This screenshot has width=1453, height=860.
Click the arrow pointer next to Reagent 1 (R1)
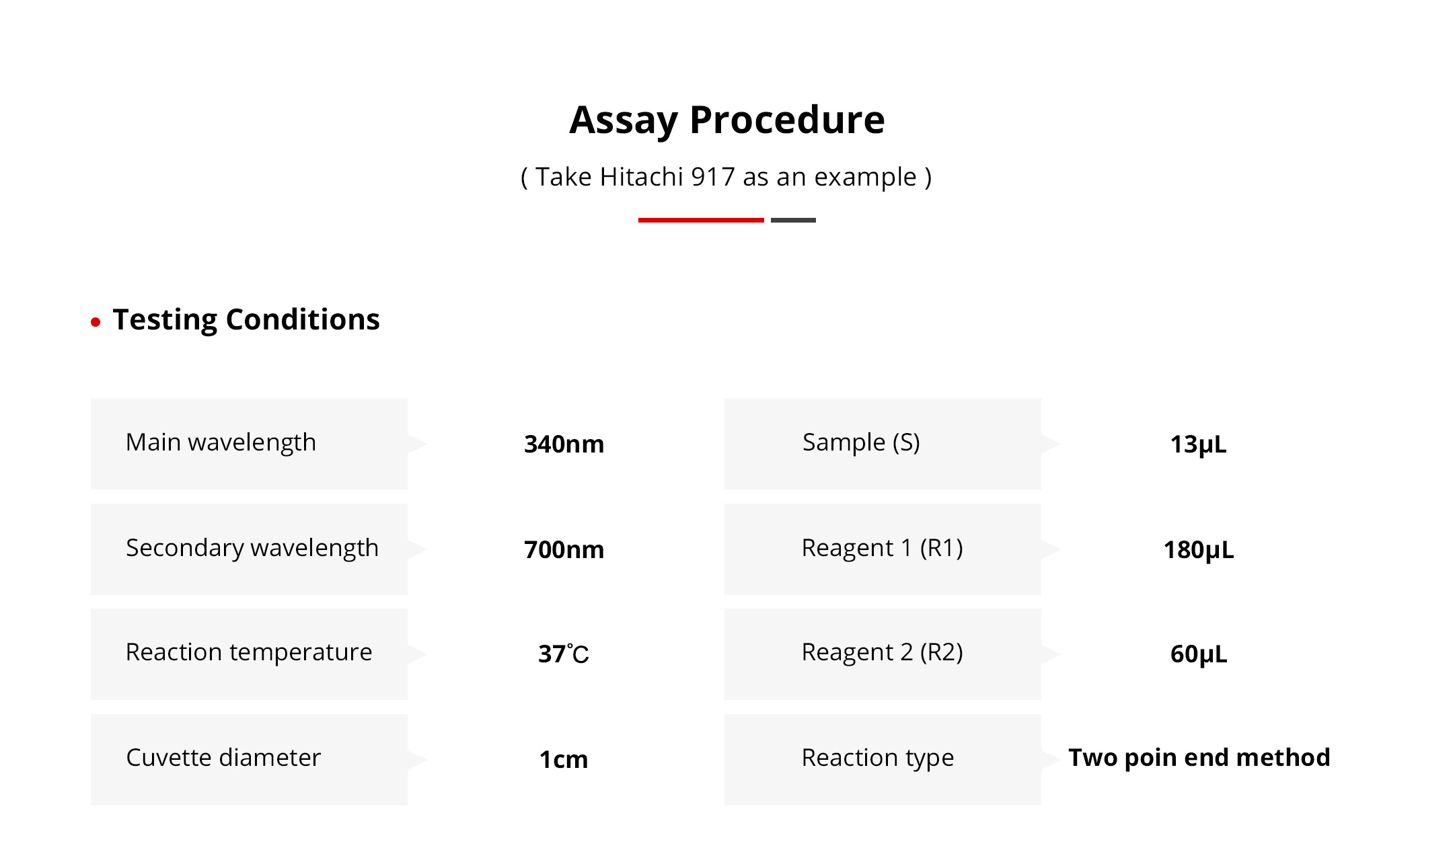(1050, 549)
